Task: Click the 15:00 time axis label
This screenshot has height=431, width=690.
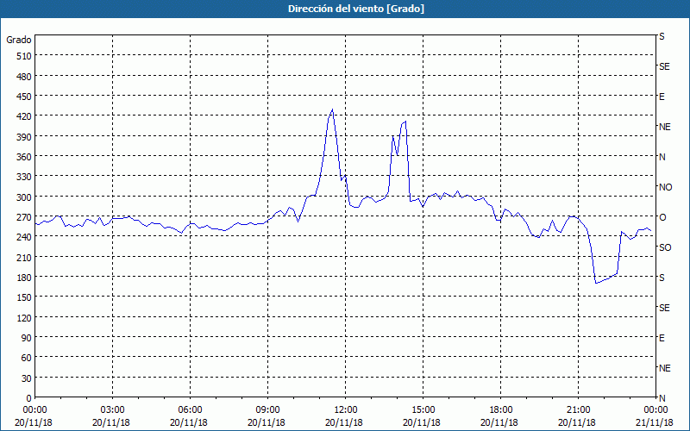Action: [423, 410]
